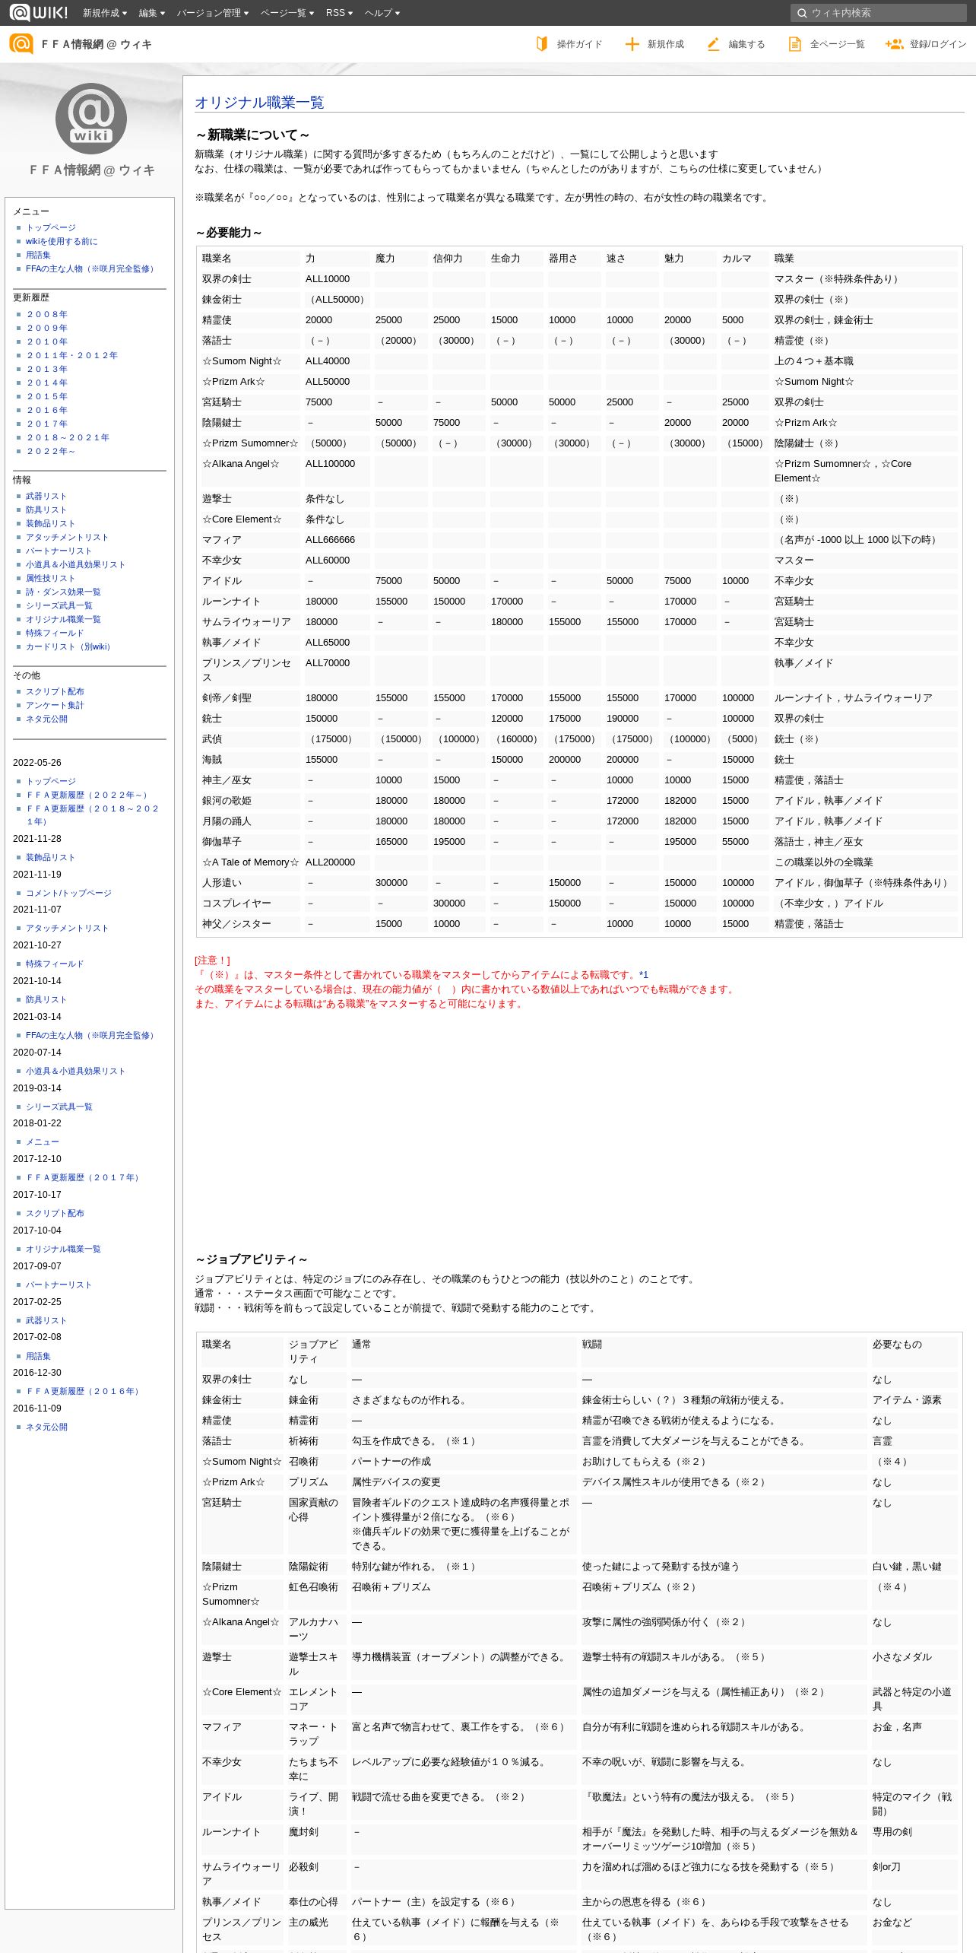976x1953 pixels.
Task: Expand the RSS dropdown menu
Action: [339, 13]
